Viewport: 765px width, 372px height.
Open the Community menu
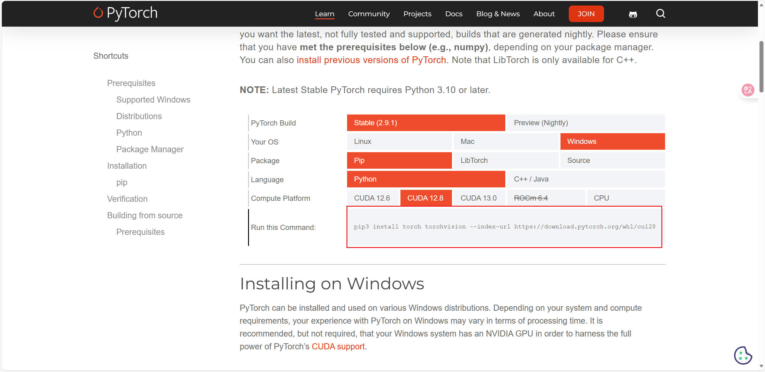click(x=369, y=14)
